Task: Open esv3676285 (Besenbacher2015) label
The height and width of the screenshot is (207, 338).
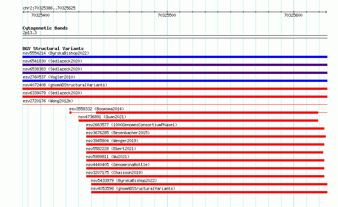Action: pos(118,133)
